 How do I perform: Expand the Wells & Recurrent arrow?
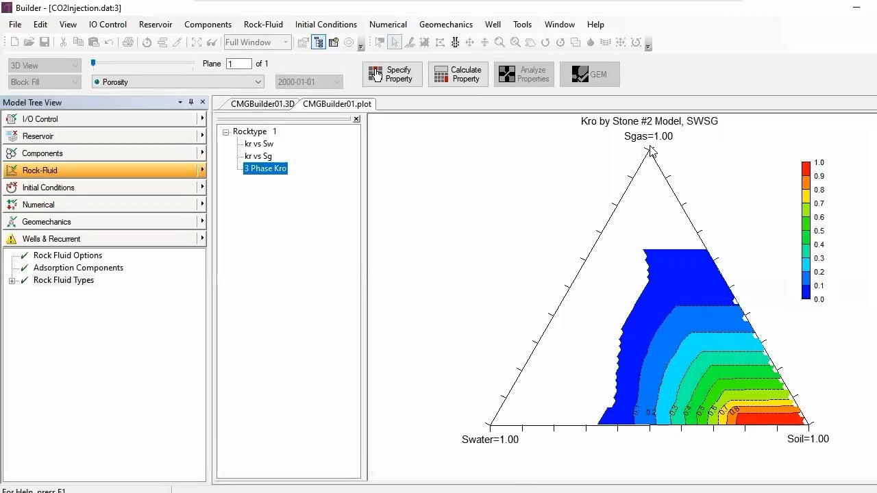tap(202, 239)
